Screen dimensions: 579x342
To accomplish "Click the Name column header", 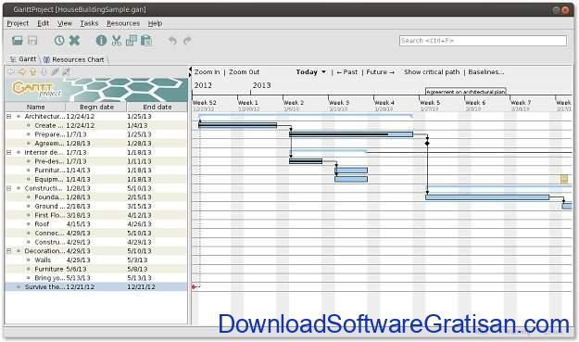I will (35, 108).
